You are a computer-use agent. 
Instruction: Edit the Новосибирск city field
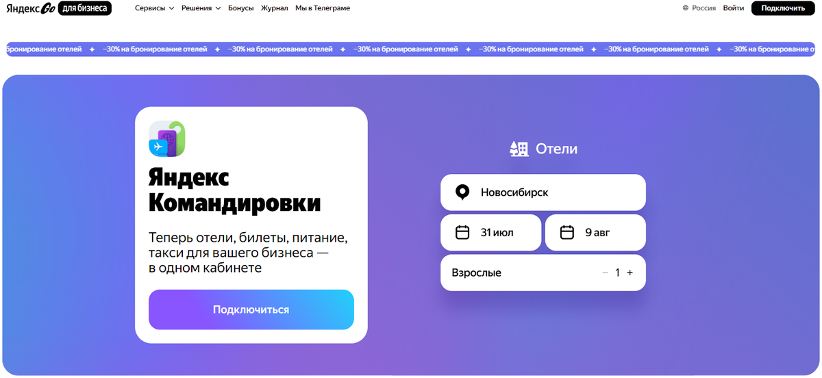click(x=543, y=192)
